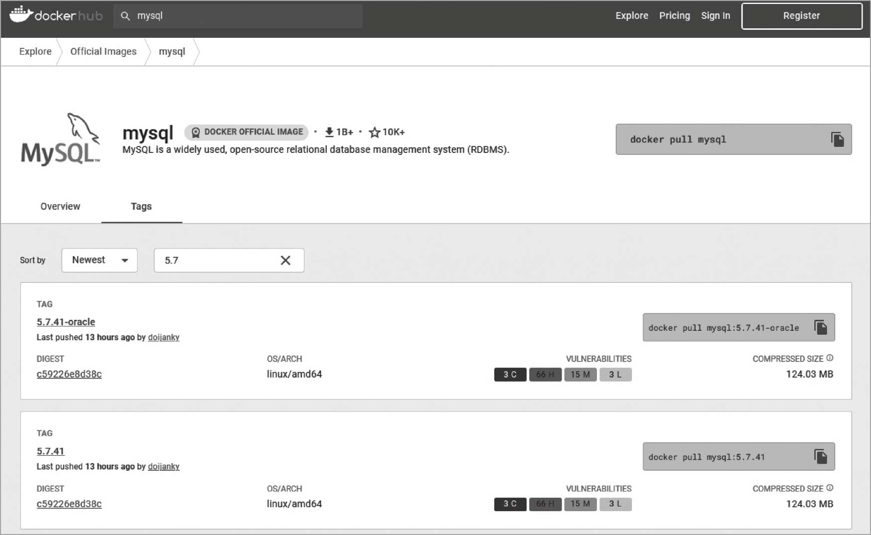Go to the Pricing page
Viewport: 871px width, 535px height.
click(x=674, y=15)
